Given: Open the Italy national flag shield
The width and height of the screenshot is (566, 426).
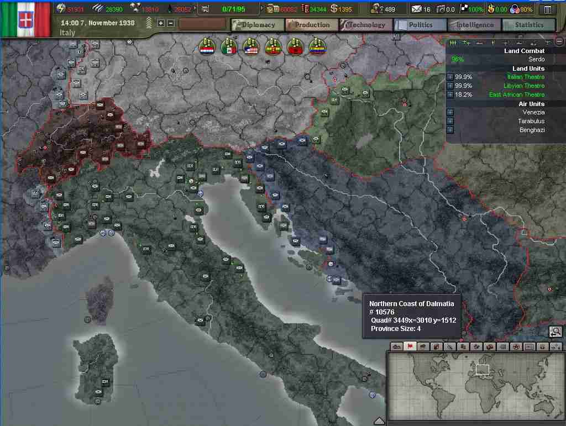Looking at the screenshot, I should (25, 20).
